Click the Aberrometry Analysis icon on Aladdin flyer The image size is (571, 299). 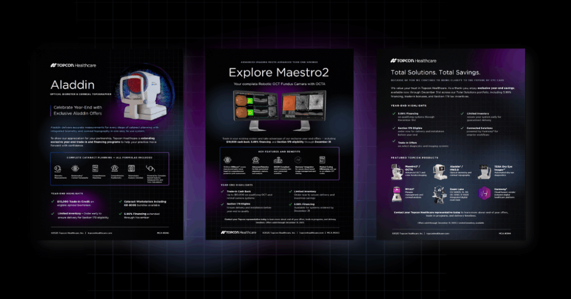pos(133,168)
